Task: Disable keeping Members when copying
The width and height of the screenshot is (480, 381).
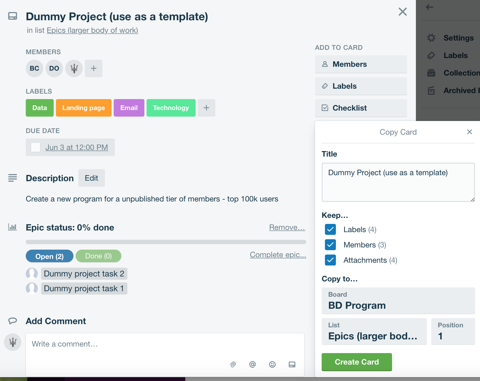Action: coord(330,245)
